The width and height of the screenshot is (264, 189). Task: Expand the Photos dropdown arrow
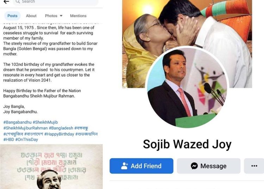coord(61,16)
